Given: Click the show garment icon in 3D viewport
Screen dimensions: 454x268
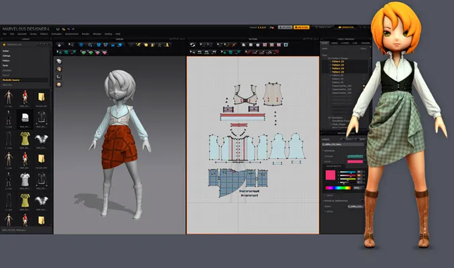Looking at the screenshot, I should click(59, 60).
